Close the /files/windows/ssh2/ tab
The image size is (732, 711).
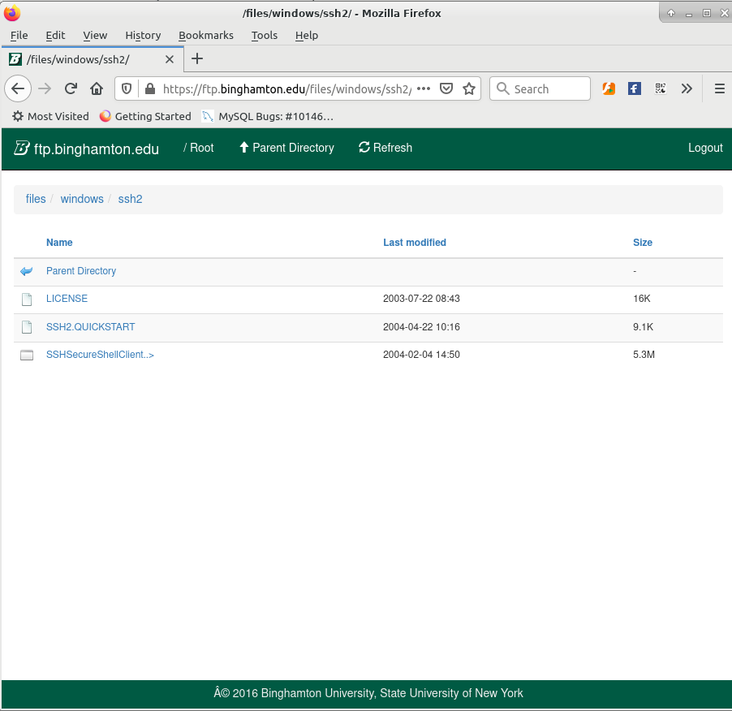tap(170, 59)
